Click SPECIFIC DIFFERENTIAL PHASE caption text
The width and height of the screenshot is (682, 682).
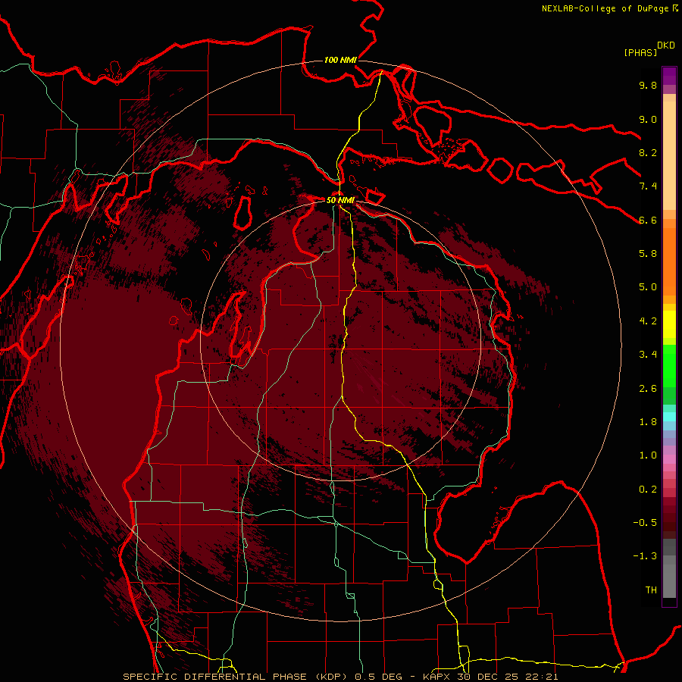(x=214, y=677)
